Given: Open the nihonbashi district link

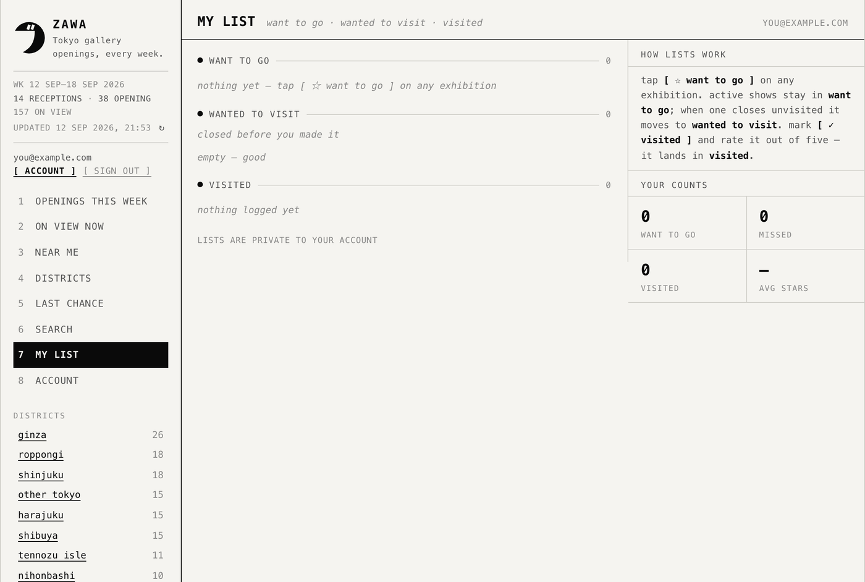Looking at the screenshot, I should tap(46, 576).
